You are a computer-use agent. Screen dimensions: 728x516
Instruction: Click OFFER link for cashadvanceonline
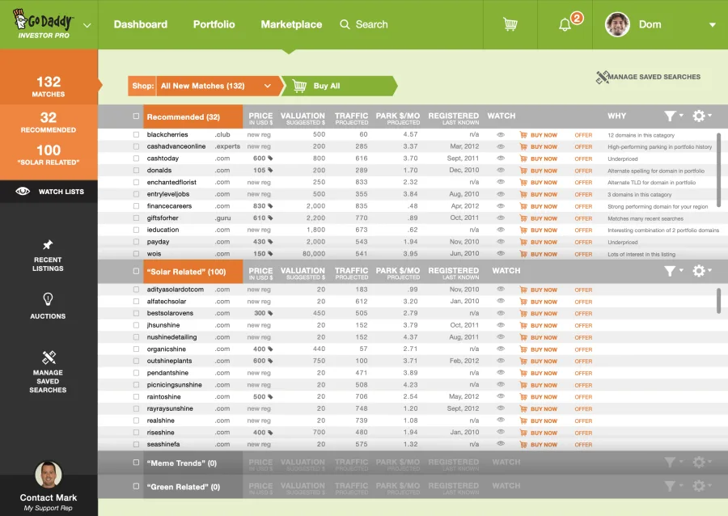point(583,146)
